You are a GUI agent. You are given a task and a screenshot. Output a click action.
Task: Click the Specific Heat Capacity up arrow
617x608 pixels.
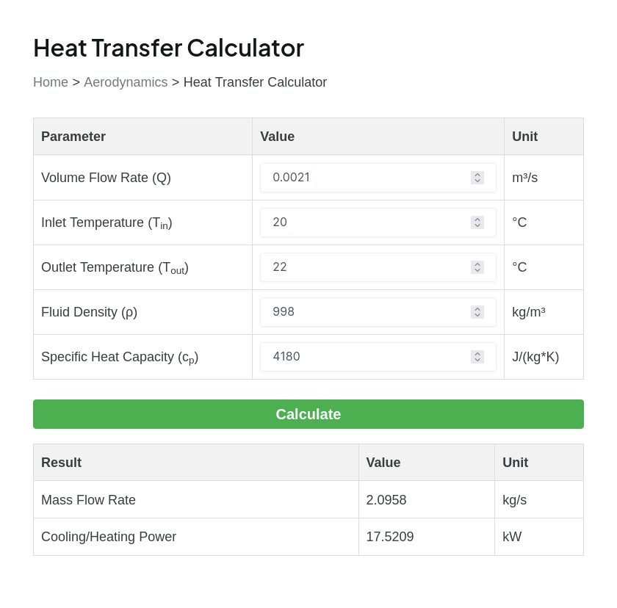(477, 354)
